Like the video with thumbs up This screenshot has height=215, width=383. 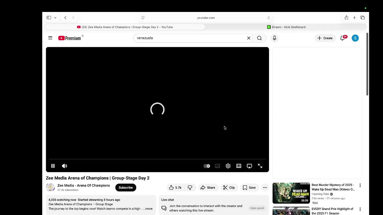pos(175,188)
